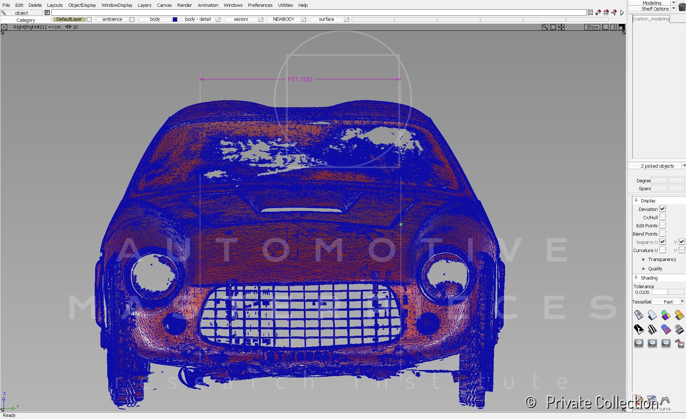This screenshot has width=686, height=419.
Task: Enable the Cv/Hull checkbox
Action: (x=662, y=217)
